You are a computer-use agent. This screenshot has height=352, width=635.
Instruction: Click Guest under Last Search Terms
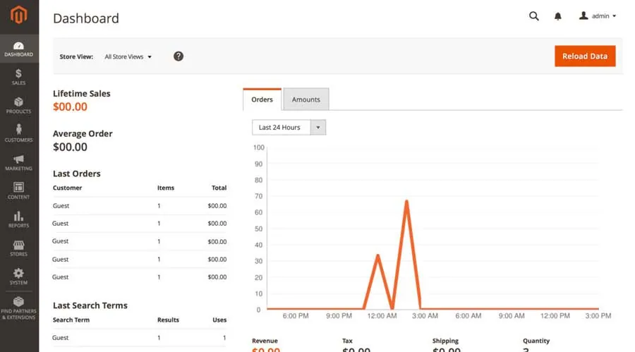(61, 337)
